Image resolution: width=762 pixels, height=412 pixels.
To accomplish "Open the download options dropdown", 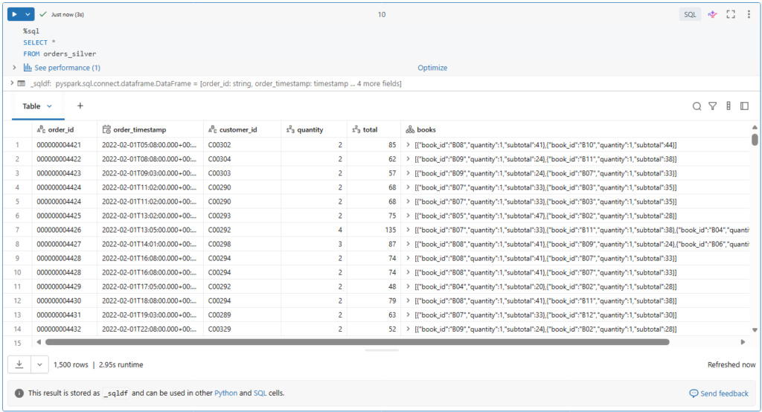I will (x=39, y=364).
